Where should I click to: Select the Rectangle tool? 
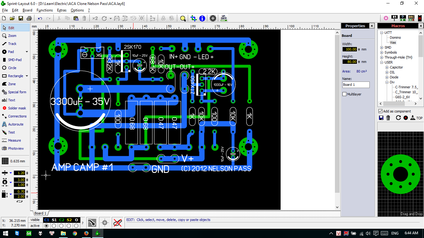(x=12, y=76)
